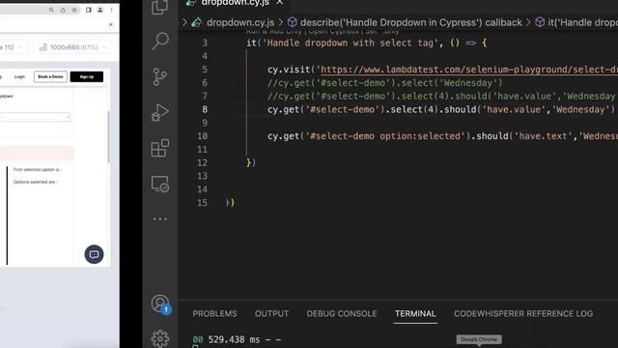Click the 'Handle dropdown with select tag' string
Image resolution: width=618 pixels, height=348 pixels.
pyautogui.click(x=351, y=43)
